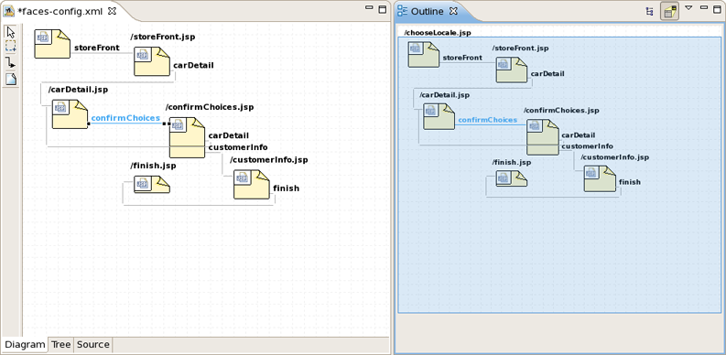Select the arrow Select tool in palette
This screenshot has width=726, height=355.
click(x=11, y=32)
